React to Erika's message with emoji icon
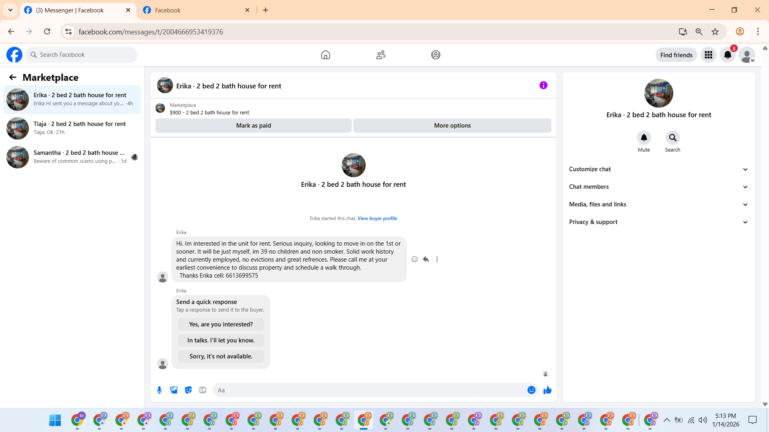The image size is (769, 432). click(x=415, y=259)
